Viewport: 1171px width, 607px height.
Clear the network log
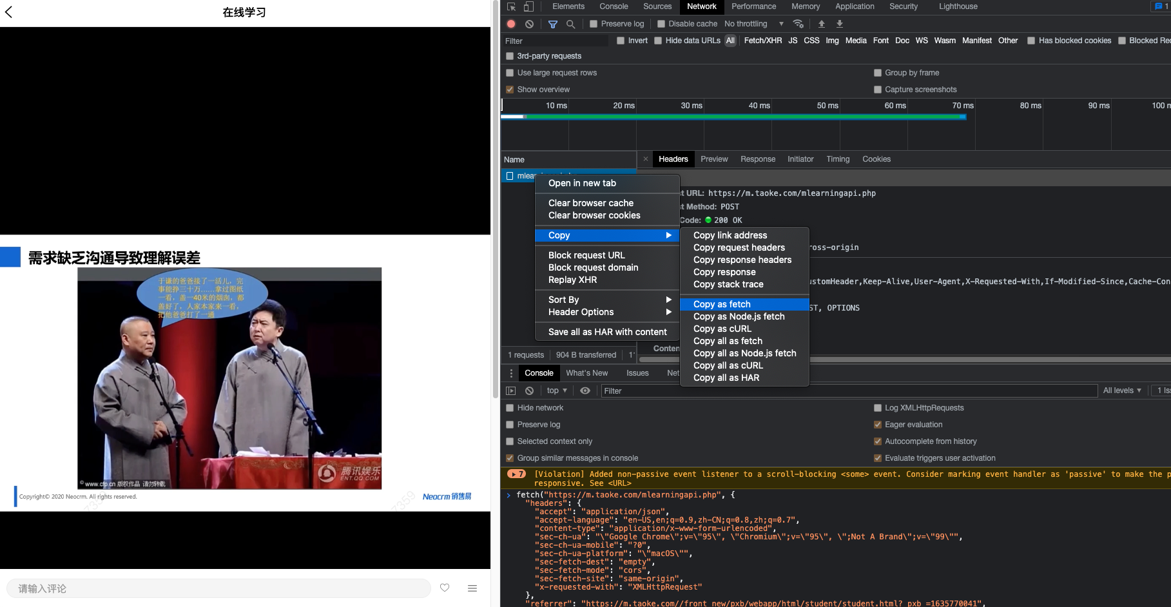529,24
